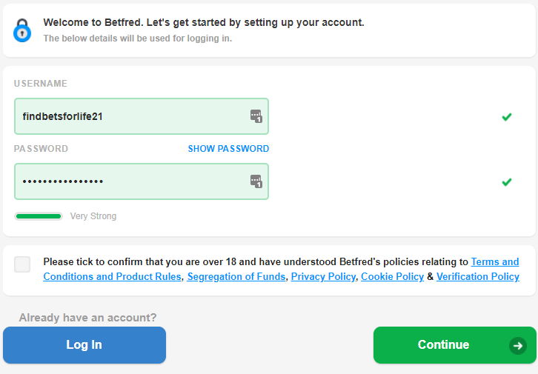Open the Segregation of Funds link

(236, 276)
